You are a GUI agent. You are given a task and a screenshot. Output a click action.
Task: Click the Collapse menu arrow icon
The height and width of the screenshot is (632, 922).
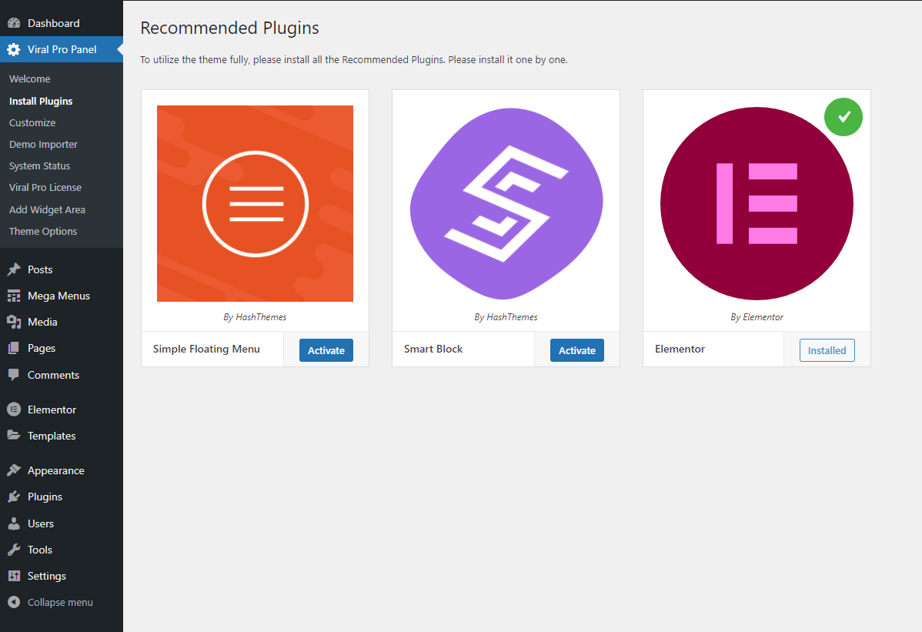[x=14, y=602]
